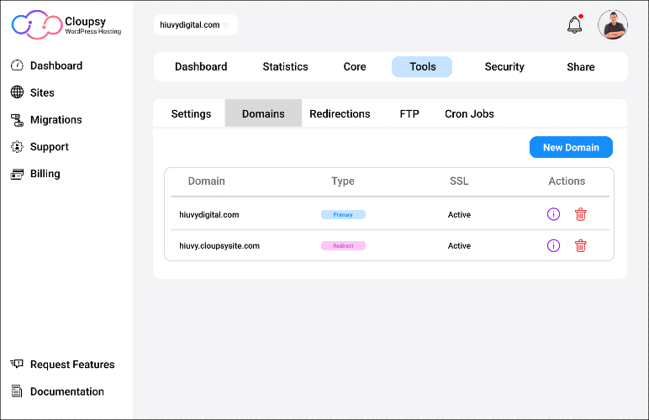649x420 pixels.
Task: Open the Documentation link
Action: [57, 391]
